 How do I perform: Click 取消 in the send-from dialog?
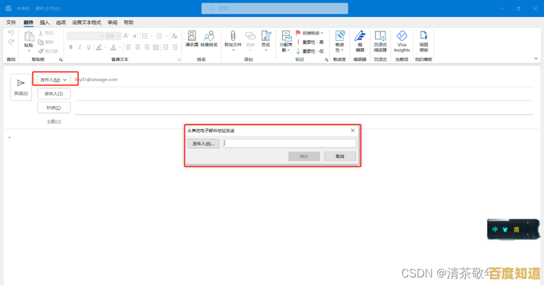(340, 156)
